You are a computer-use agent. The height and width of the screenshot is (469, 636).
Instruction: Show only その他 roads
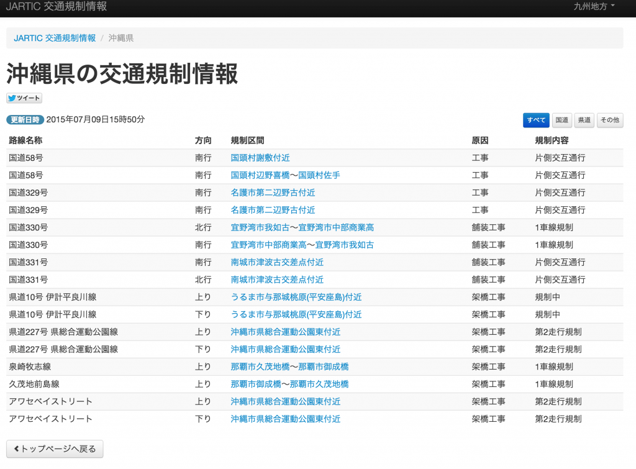tap(609, 121)
